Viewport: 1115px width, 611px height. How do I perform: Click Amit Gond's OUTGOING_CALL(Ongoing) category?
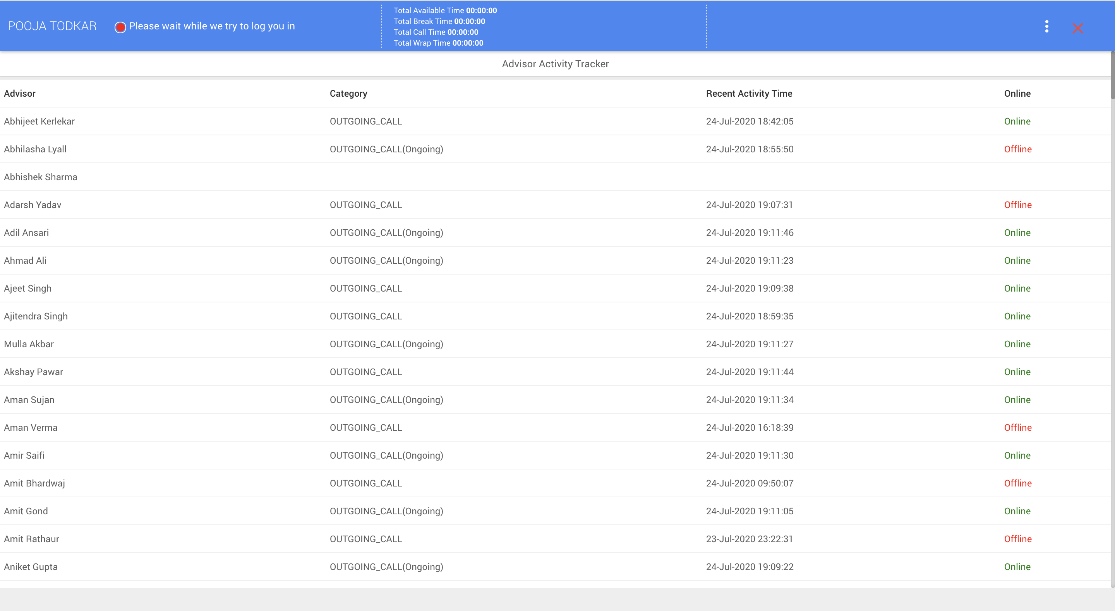(386, 511)
